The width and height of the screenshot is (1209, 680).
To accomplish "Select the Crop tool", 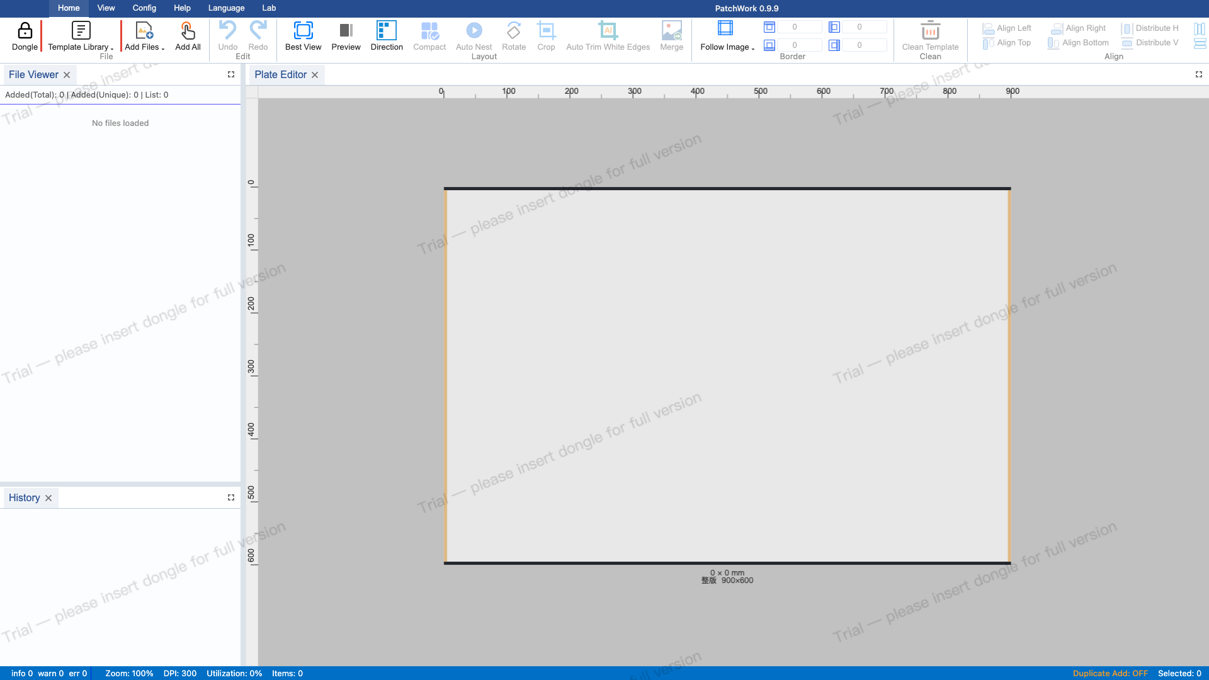I will [546, 37].
